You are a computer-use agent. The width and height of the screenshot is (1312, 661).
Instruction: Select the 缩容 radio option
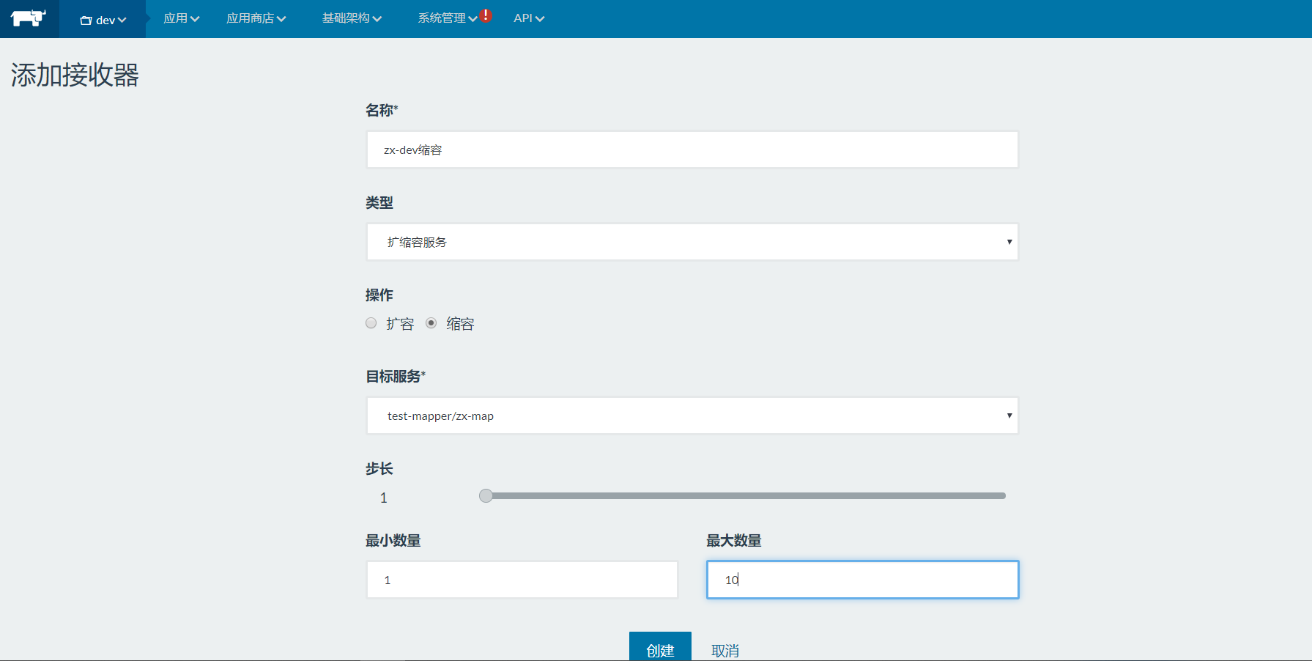[x=431, y=323]
